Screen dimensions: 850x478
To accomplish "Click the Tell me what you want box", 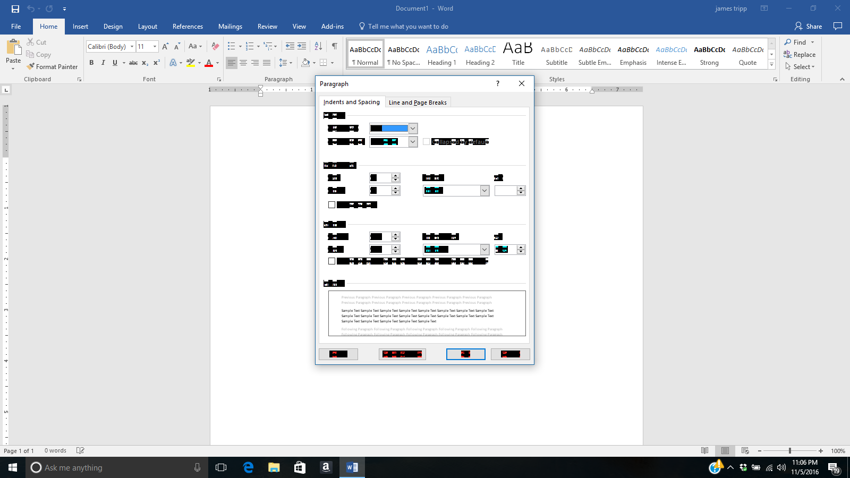I will pos(407,27).
